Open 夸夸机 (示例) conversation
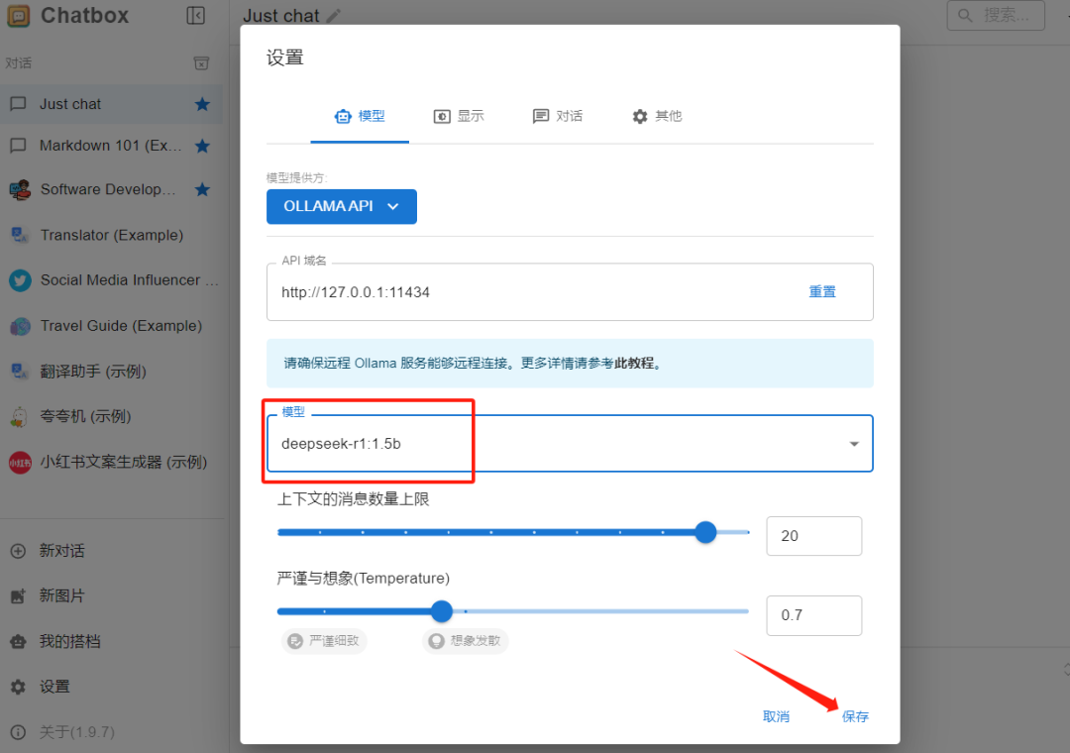 111,416
